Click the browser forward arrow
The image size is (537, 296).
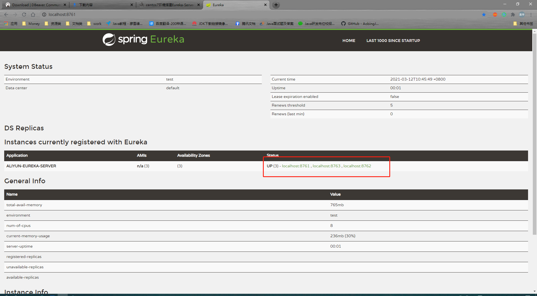click(x=15, y=15)
